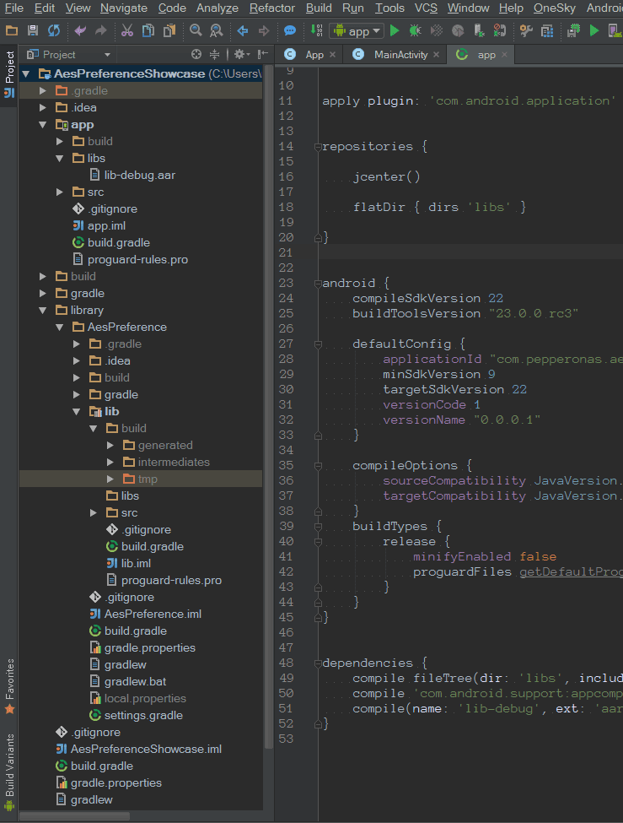Collapse the library folder
This screenshot has height=823, width=623.
point(43,310)
